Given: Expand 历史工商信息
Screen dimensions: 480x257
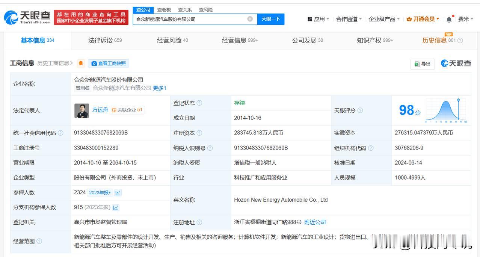Looking at the screenshot, I should tap(55, 63).
